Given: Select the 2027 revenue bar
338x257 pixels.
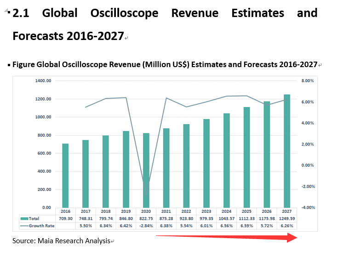Looking at the screenshot, I should 287,152.
